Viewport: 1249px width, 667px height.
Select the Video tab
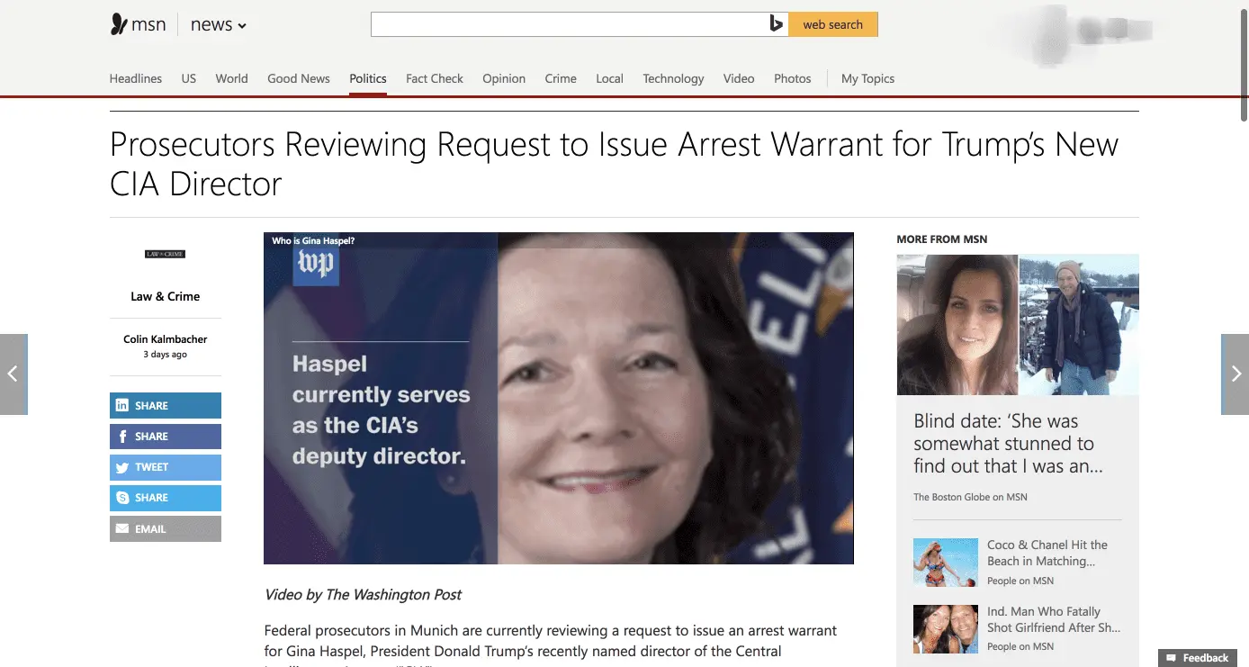(739, 78)
